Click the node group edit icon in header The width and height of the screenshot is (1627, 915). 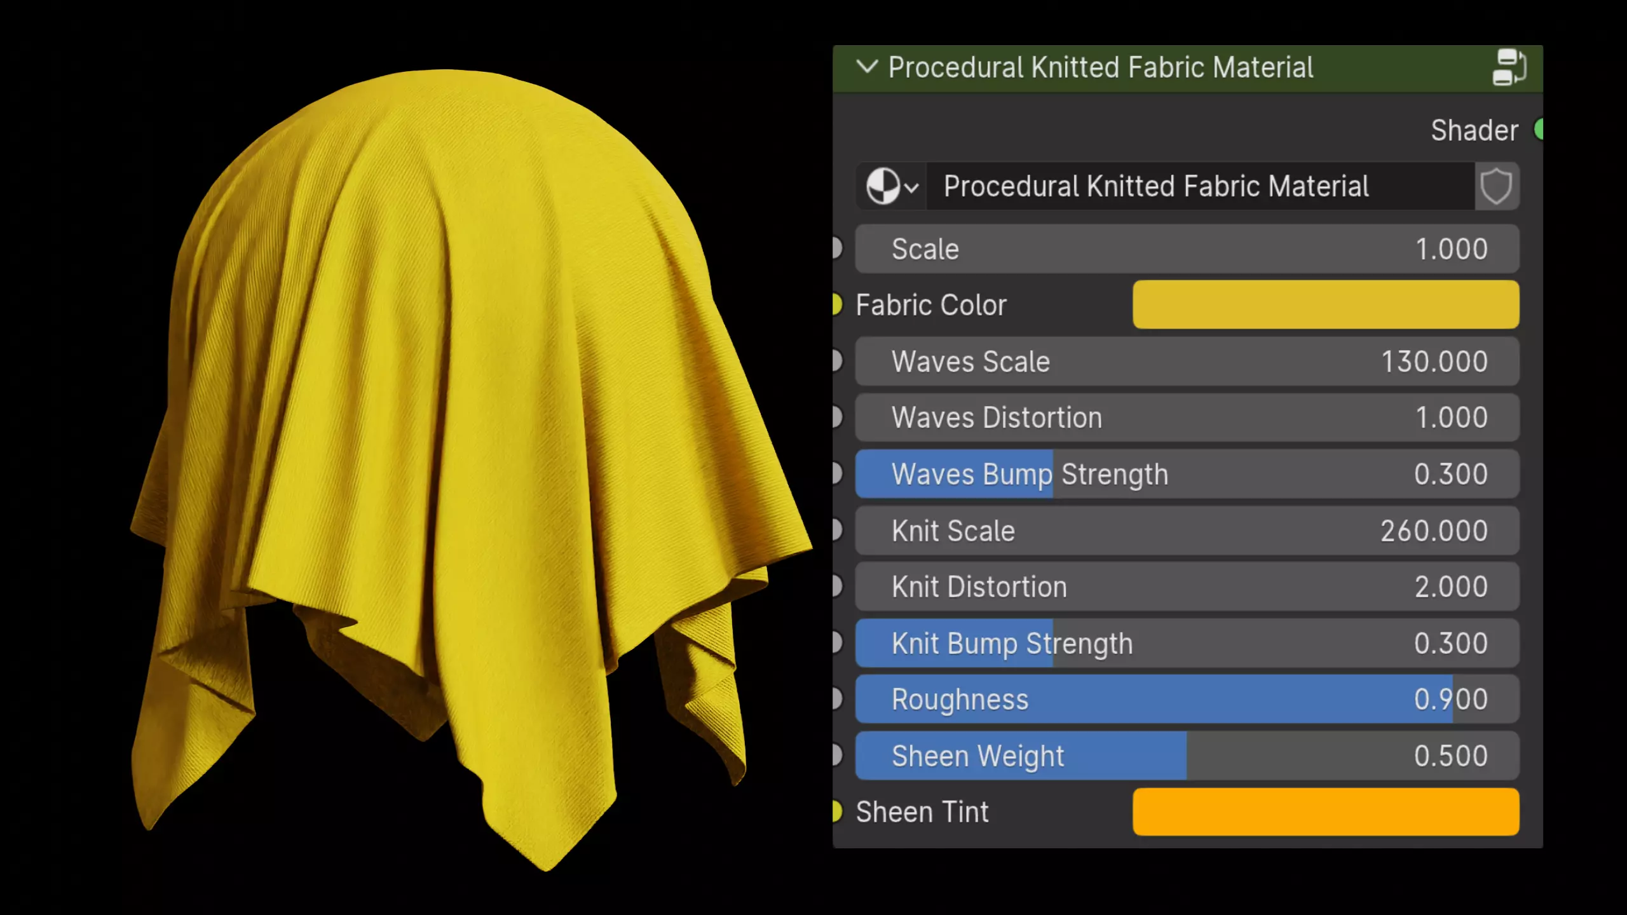coord(1509,67)
